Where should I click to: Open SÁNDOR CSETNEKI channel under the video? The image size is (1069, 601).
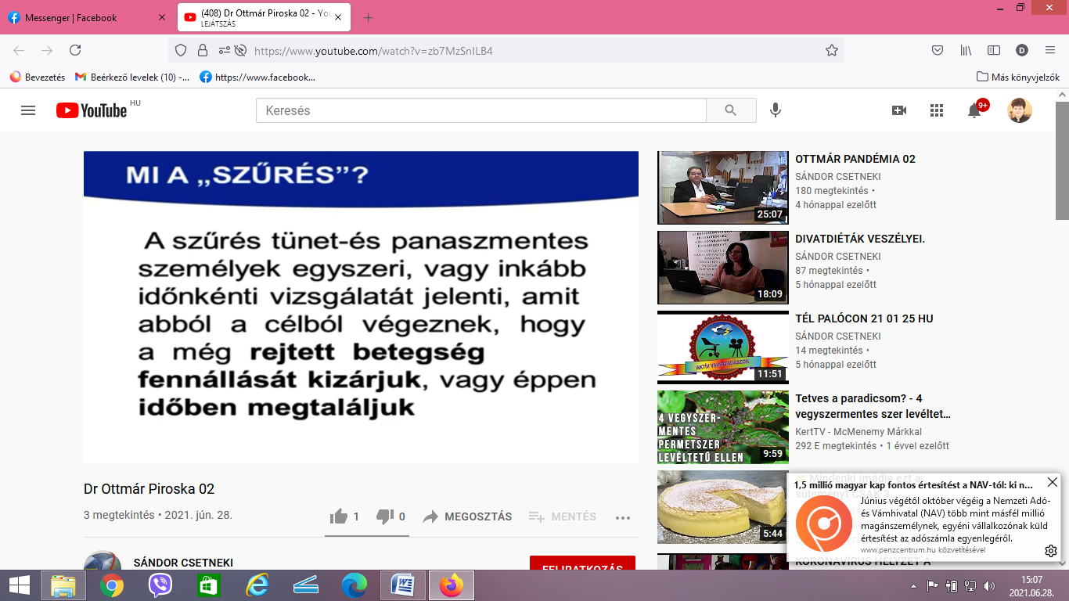coord(183,563)
